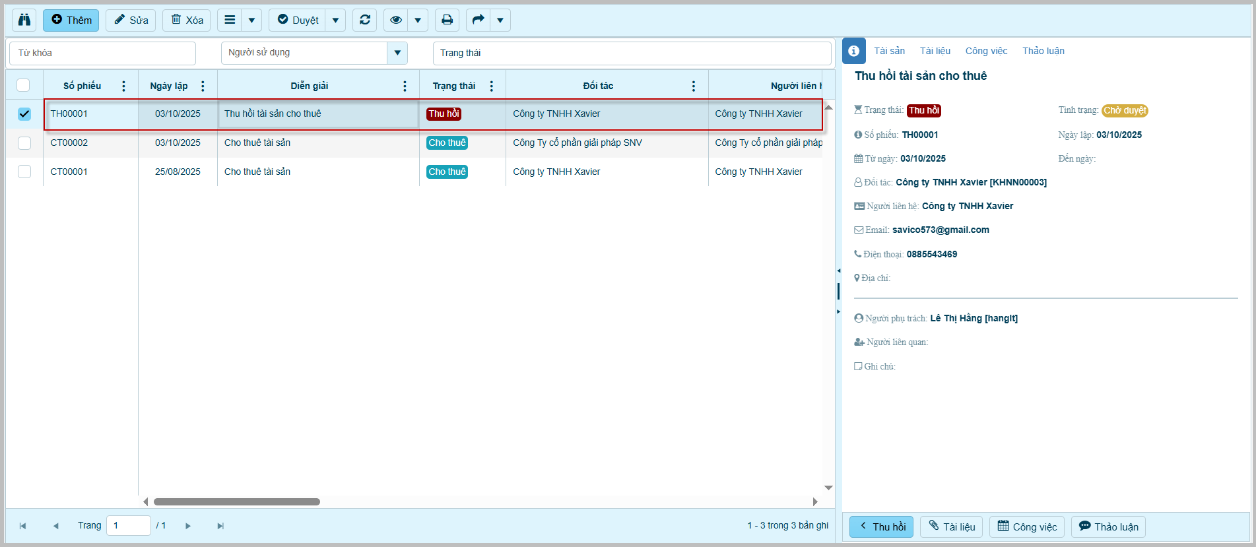The image size is (1256, 547).
Task: Open Số phiếu column options menu
Action: [123, 86]
